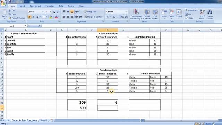Viewport: 222px width, 125px height.
Task: Open Sheet1 worksheet tab
Action: [x=43, y=120]
